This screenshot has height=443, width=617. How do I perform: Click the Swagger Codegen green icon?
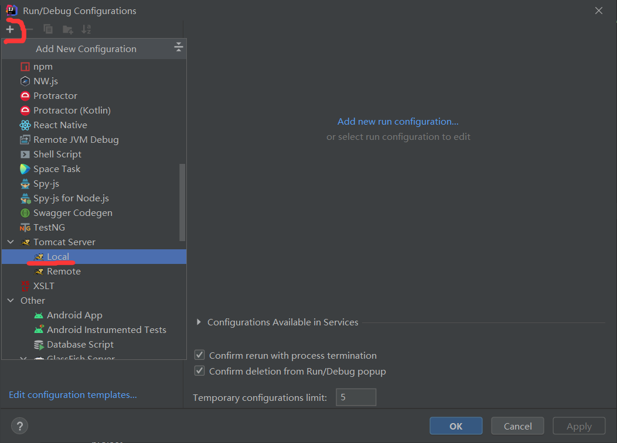(25, 213)
